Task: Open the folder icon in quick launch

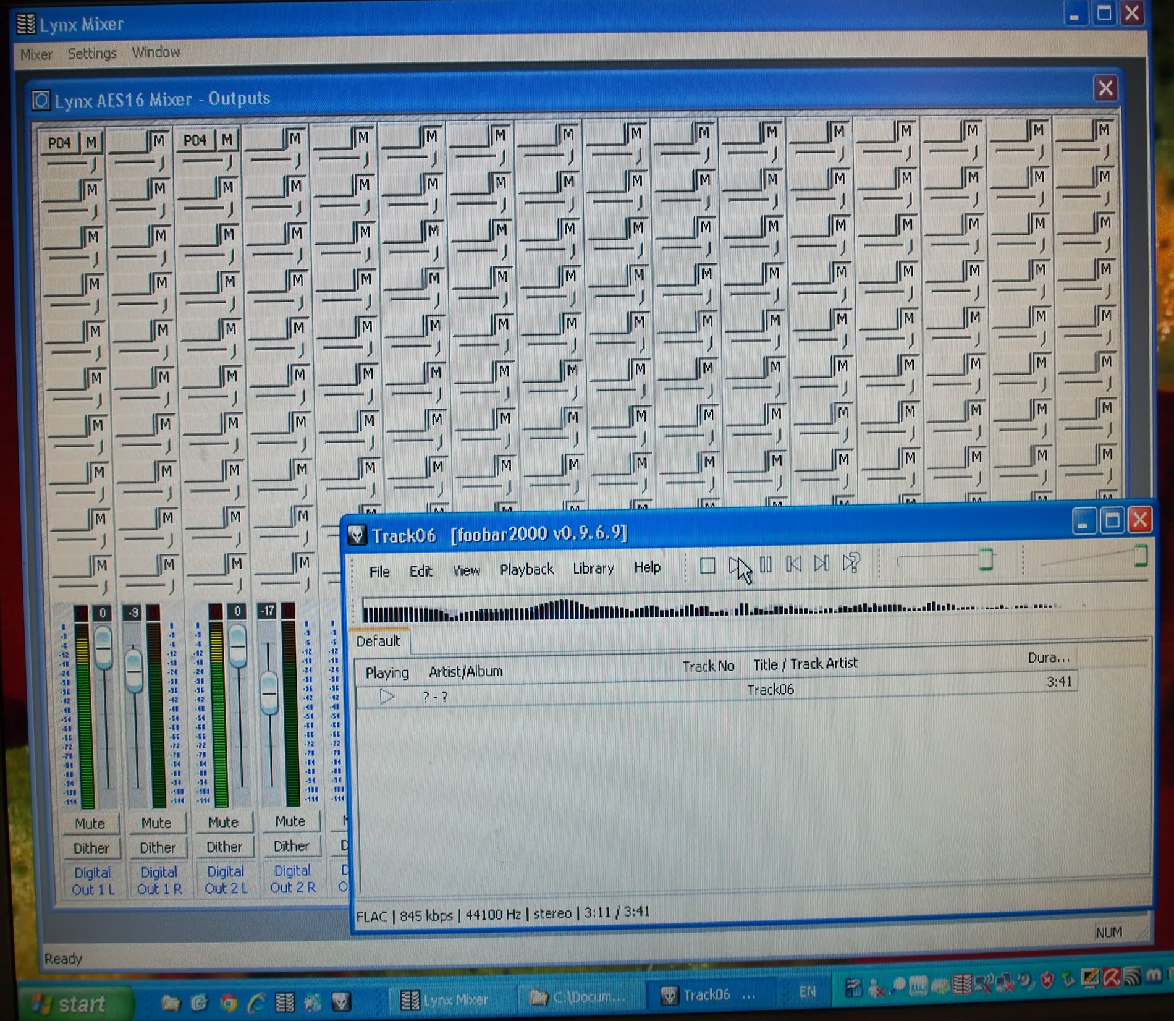Action: pos(171,1002)
